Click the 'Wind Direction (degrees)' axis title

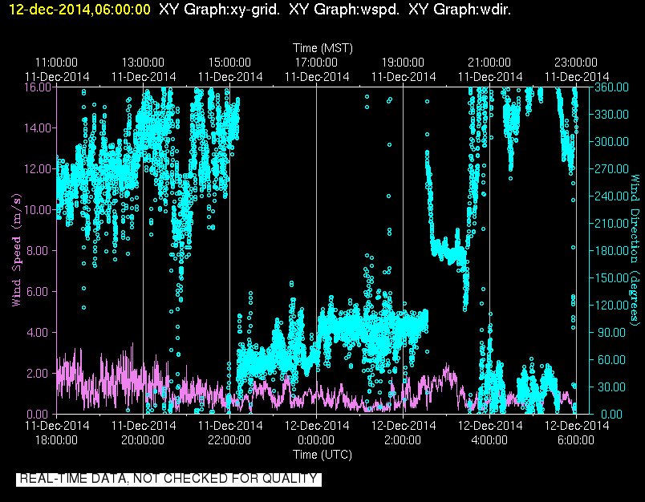[635, 250]
